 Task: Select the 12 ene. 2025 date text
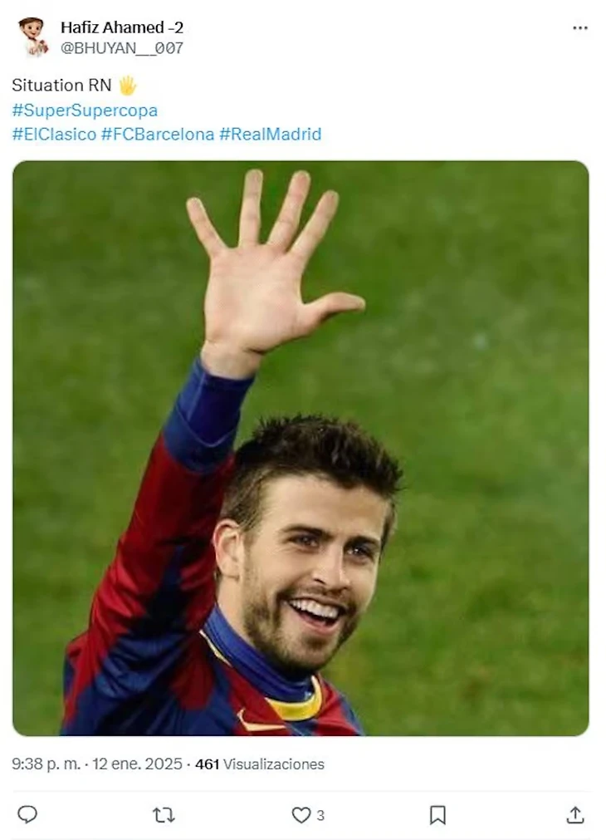click(x=137, y=764)
